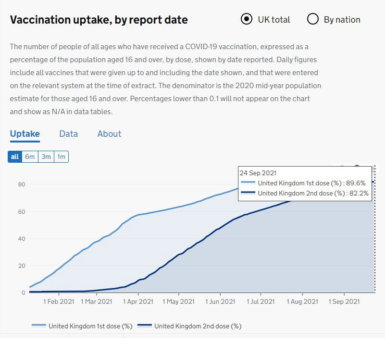Click the '1 Apr 2021' x-axis label

coord(138,301)
